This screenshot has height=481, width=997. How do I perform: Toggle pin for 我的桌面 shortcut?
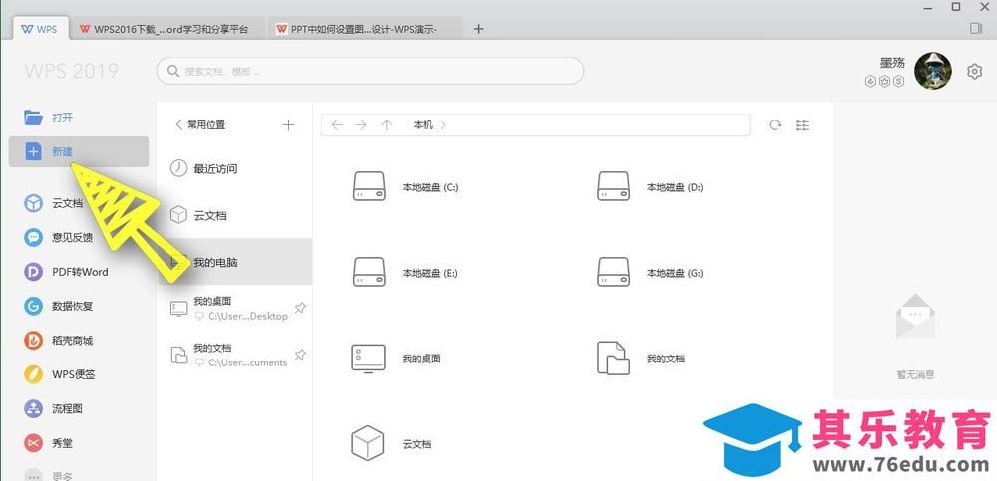click(300, 308)
